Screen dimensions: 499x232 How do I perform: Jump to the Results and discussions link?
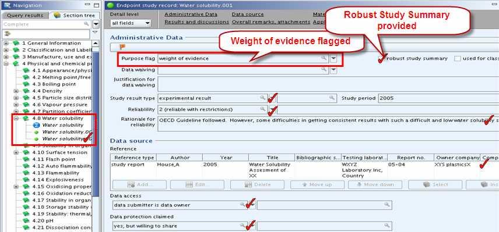(196, 22)
